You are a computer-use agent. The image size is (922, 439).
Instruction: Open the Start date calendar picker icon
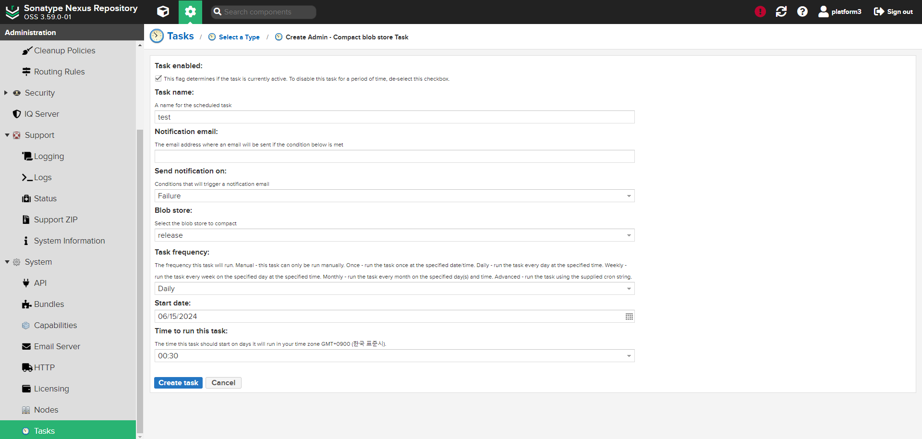coord(629,317)
